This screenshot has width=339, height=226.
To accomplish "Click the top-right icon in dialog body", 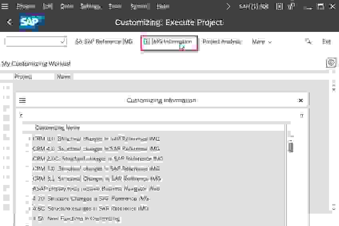I will point(301,116).
